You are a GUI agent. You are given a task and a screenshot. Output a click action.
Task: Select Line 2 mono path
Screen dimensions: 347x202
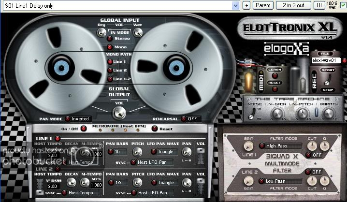110,71
